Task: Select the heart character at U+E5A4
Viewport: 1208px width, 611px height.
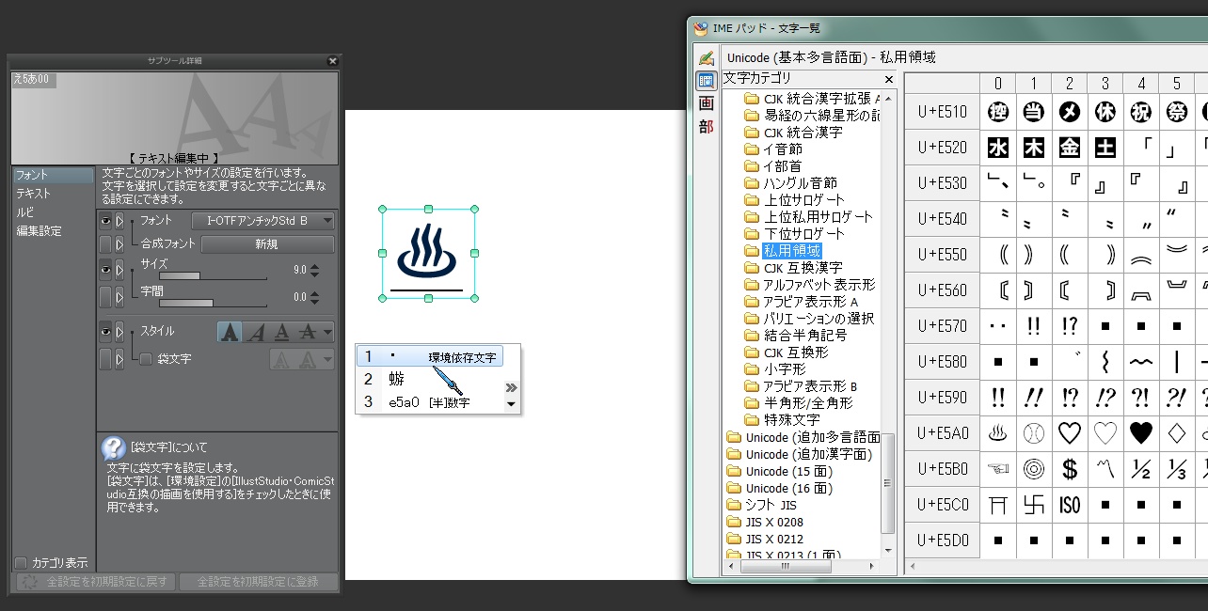Action: tap(1141, 433)
